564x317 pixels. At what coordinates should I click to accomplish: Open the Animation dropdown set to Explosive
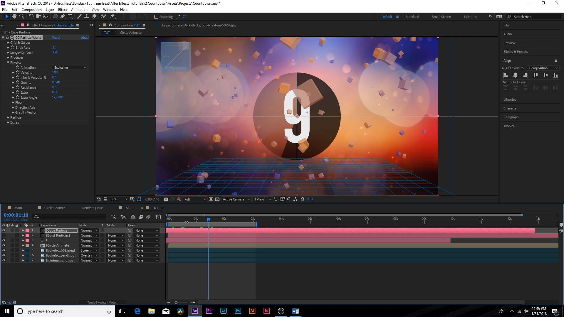tap(69, 67)
